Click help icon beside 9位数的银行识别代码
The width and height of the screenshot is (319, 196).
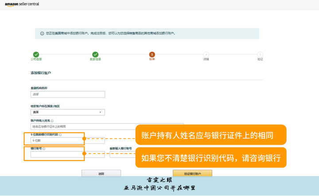pyautogui.click(x=60, y=135)
